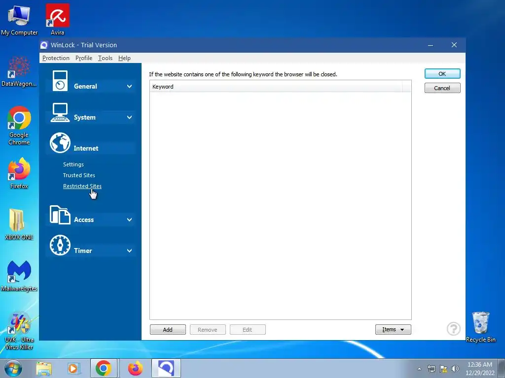
Task: Click the Timer section label
Action: click(83, 251)
